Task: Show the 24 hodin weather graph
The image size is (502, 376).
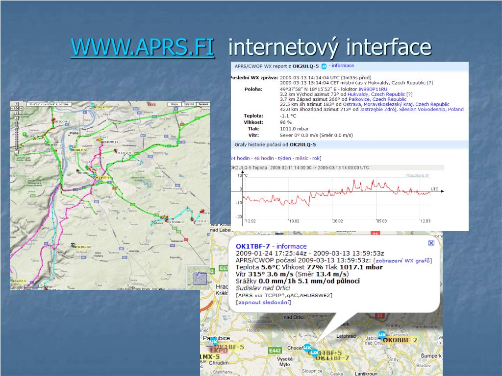Action: coord(240,158)
